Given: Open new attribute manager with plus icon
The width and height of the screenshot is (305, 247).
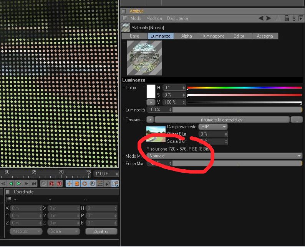Looking at the screenshot, I should click(x=300, y=18).
